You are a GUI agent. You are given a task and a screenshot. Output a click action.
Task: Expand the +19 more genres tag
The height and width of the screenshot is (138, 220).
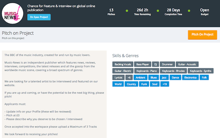tap(165, 84)
